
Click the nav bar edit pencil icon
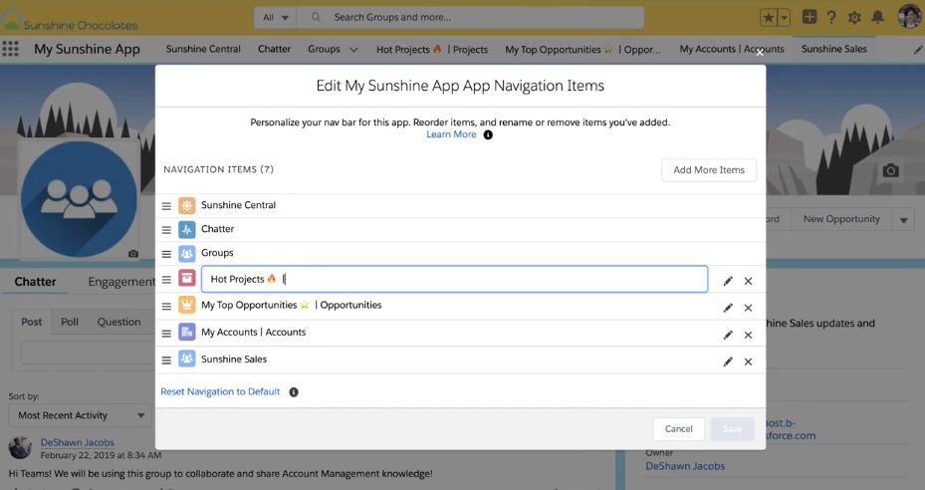(x=918, y=50)
